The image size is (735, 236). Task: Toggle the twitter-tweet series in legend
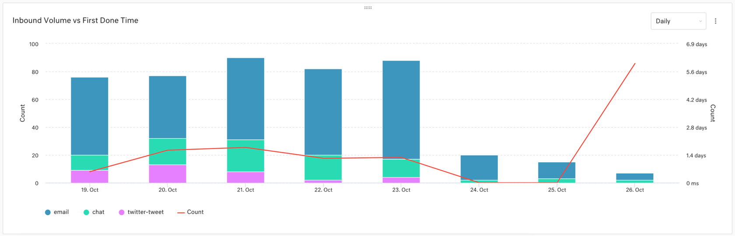(x=145, y=212)
